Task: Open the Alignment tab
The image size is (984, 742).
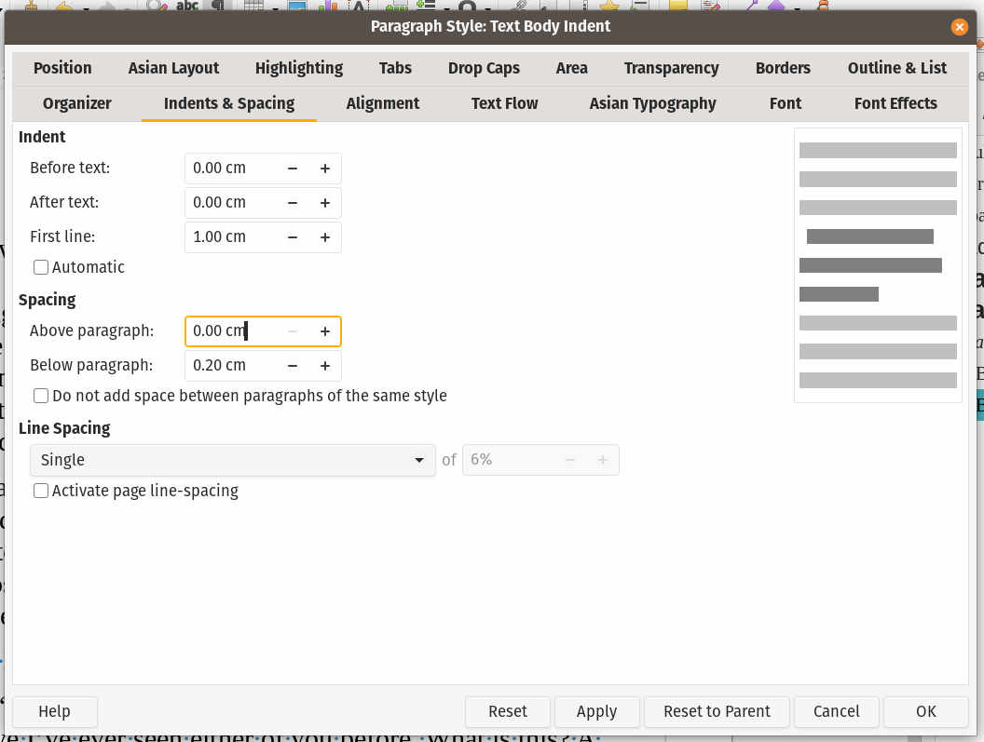Action: [383, 103]
